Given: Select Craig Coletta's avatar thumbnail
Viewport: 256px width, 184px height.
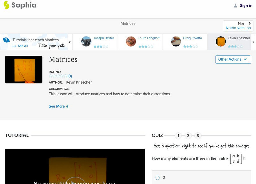Looking at the screenshot, I should point(176,42).
